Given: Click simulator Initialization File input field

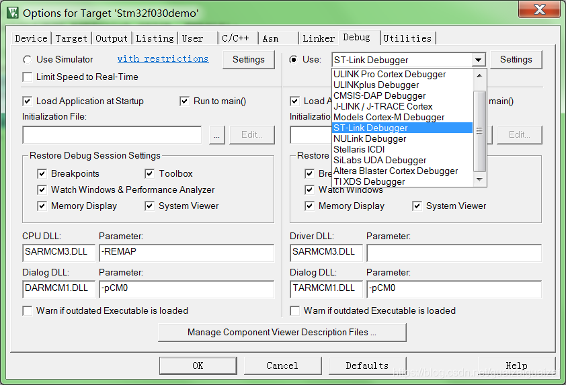Looking at the screenshot, I should click(x=112, y=135).
